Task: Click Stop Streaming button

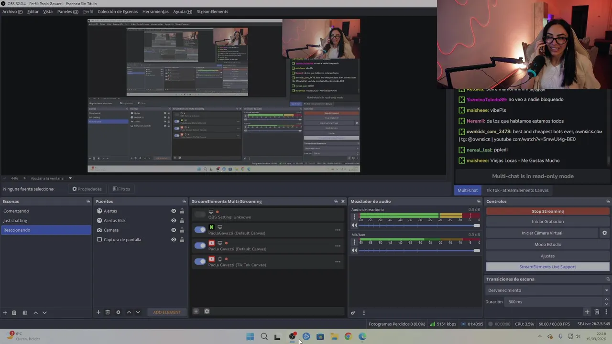Action: [x=547, y=211]
